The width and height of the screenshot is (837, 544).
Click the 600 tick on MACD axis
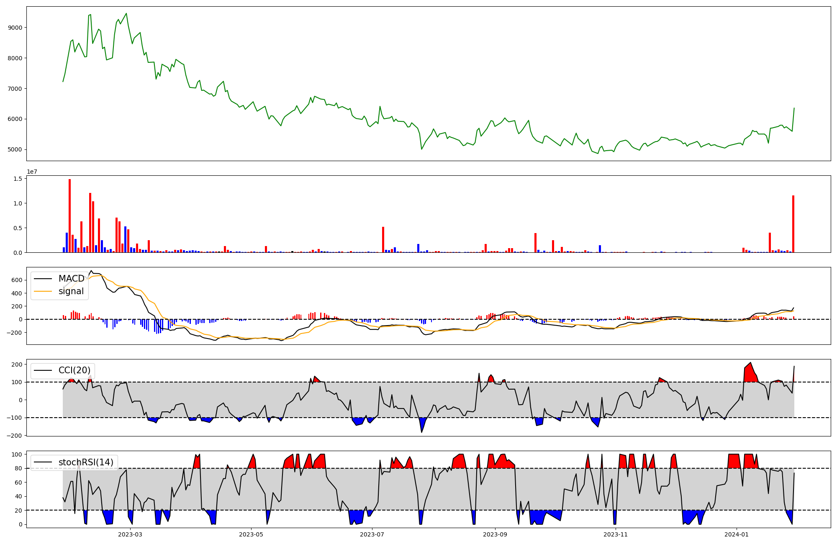17,280
